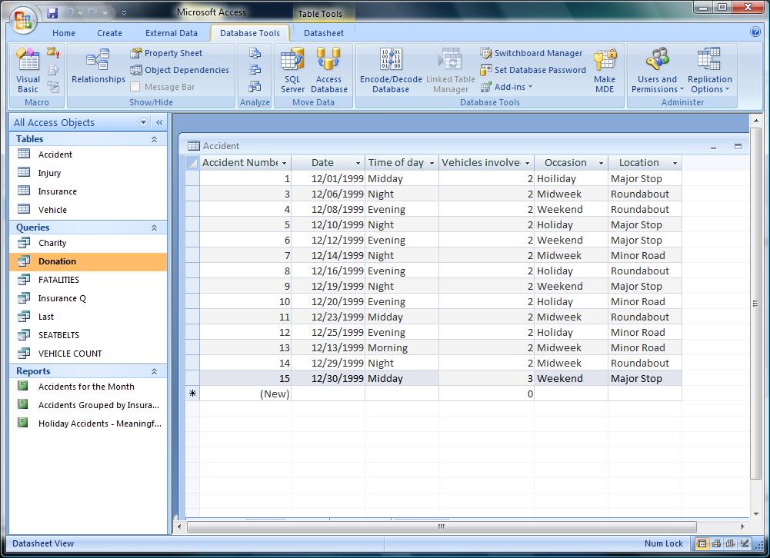Open the Create ribbon tab

[x=109, y=33]
